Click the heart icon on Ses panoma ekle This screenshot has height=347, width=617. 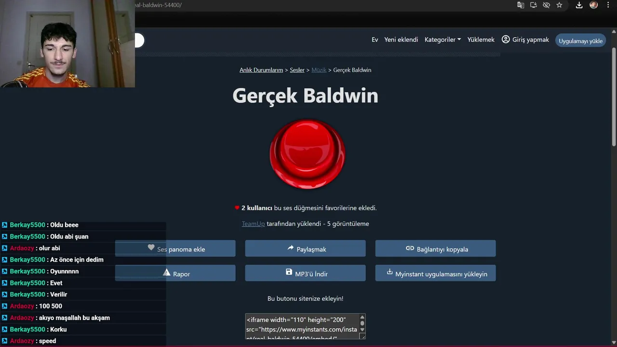click(151, 247)
